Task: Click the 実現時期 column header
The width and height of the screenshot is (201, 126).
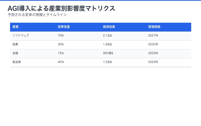Action: [154, 27]
